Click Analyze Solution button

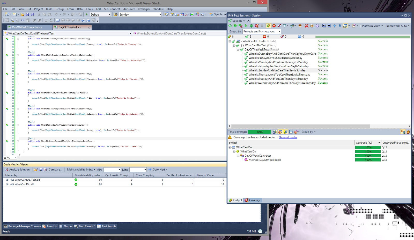pyautogui.click(x=17, y=170)
